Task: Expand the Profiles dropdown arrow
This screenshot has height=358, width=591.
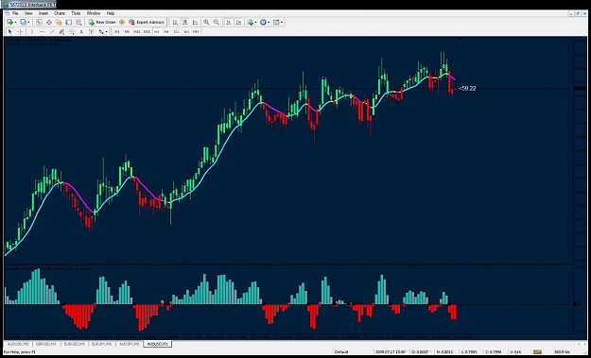Action: click(x=28, y=23)
